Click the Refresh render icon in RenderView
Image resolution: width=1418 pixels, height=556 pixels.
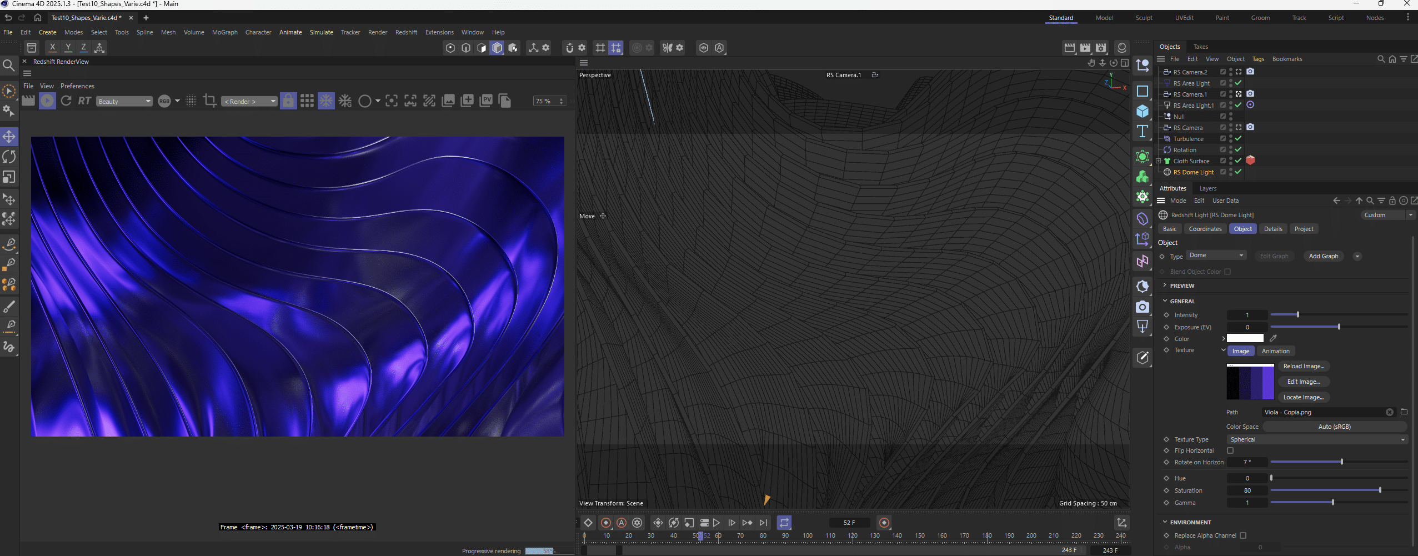(x=66, y=101)
